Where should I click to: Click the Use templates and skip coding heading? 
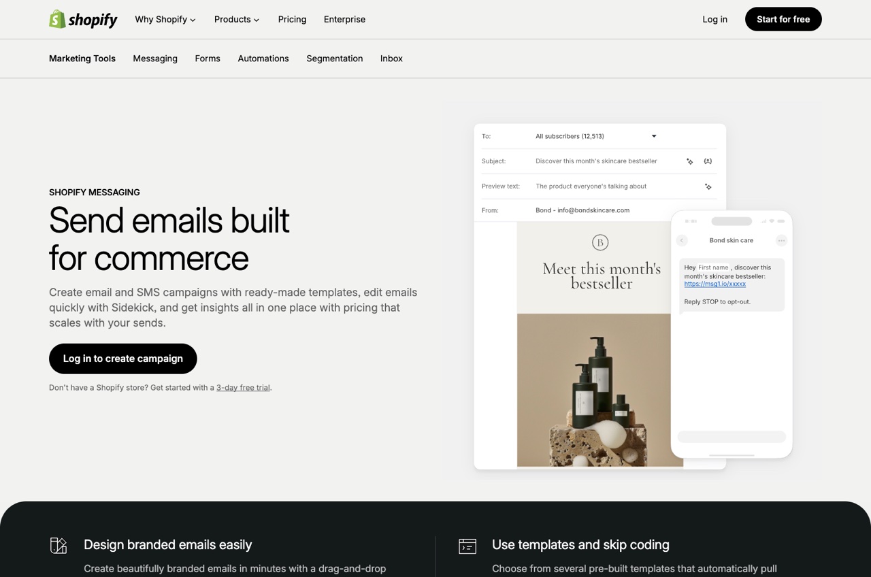[580, 544]
